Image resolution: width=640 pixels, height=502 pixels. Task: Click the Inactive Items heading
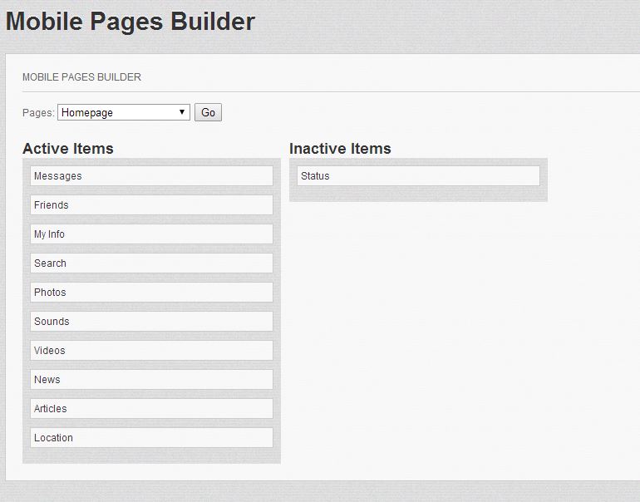pyautogui.click(x=340, y=149)
